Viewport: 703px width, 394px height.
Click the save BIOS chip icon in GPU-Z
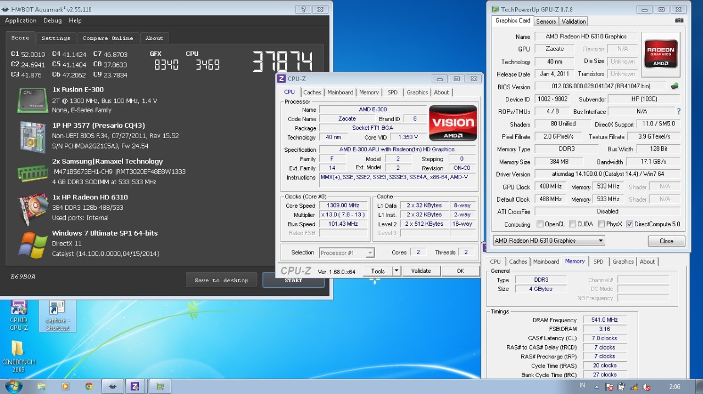(x=674, y=86)
